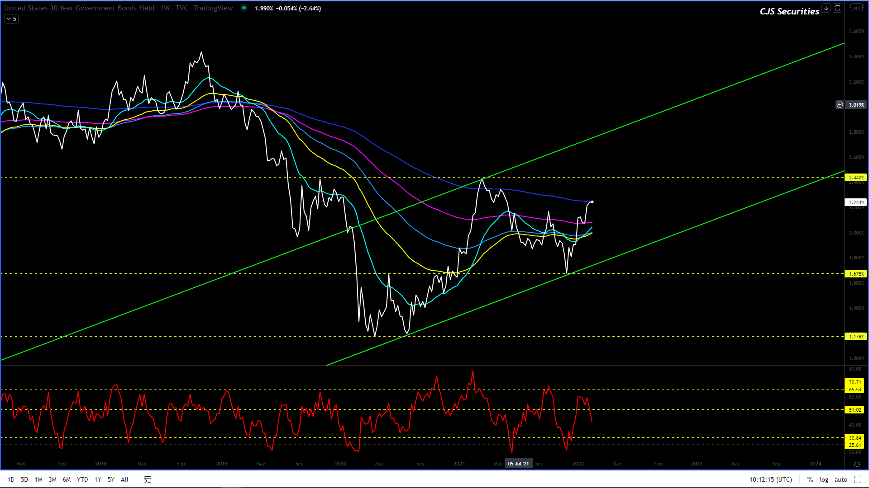
Task: Click the plus icon beside 3.019% price
Action: click(x=840, y=105)
